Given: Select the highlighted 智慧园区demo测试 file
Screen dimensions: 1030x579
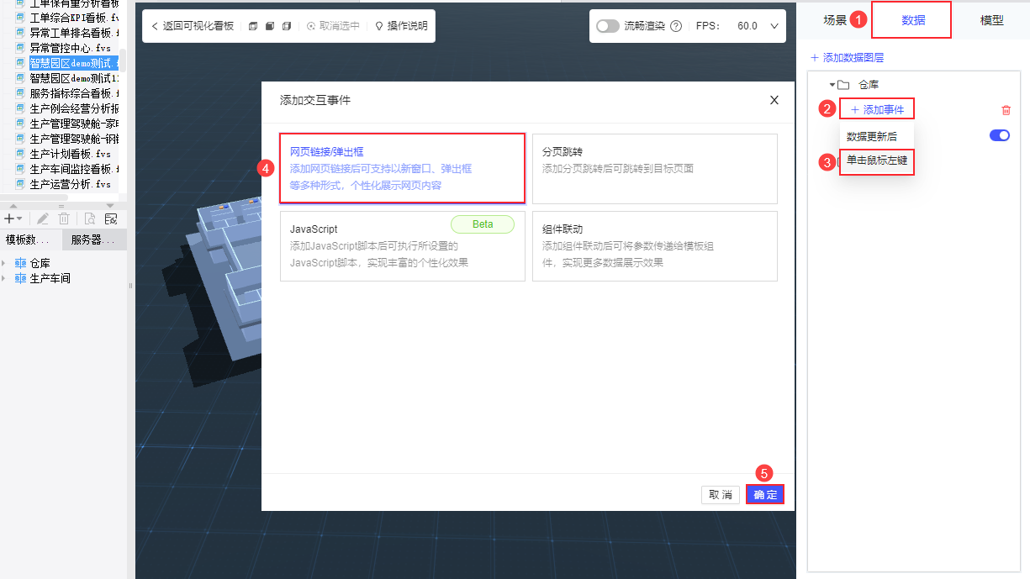Looking at the screenshot, I should [x=75, y=63].
